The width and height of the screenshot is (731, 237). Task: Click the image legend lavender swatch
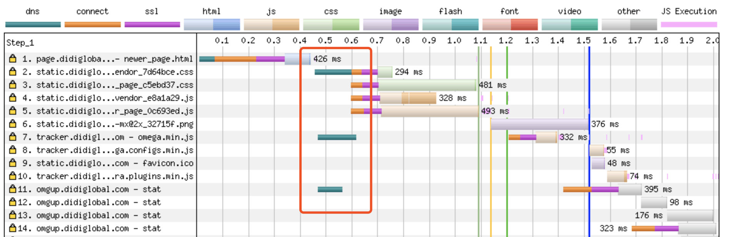pyautogui.click(x=391, y=25)
